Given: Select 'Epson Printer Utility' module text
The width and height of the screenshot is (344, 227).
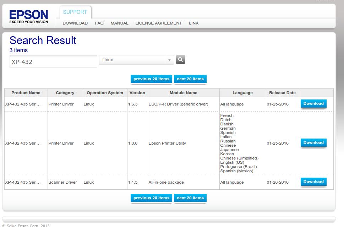Looking at the screenshot, I should (x=167, y=144).
